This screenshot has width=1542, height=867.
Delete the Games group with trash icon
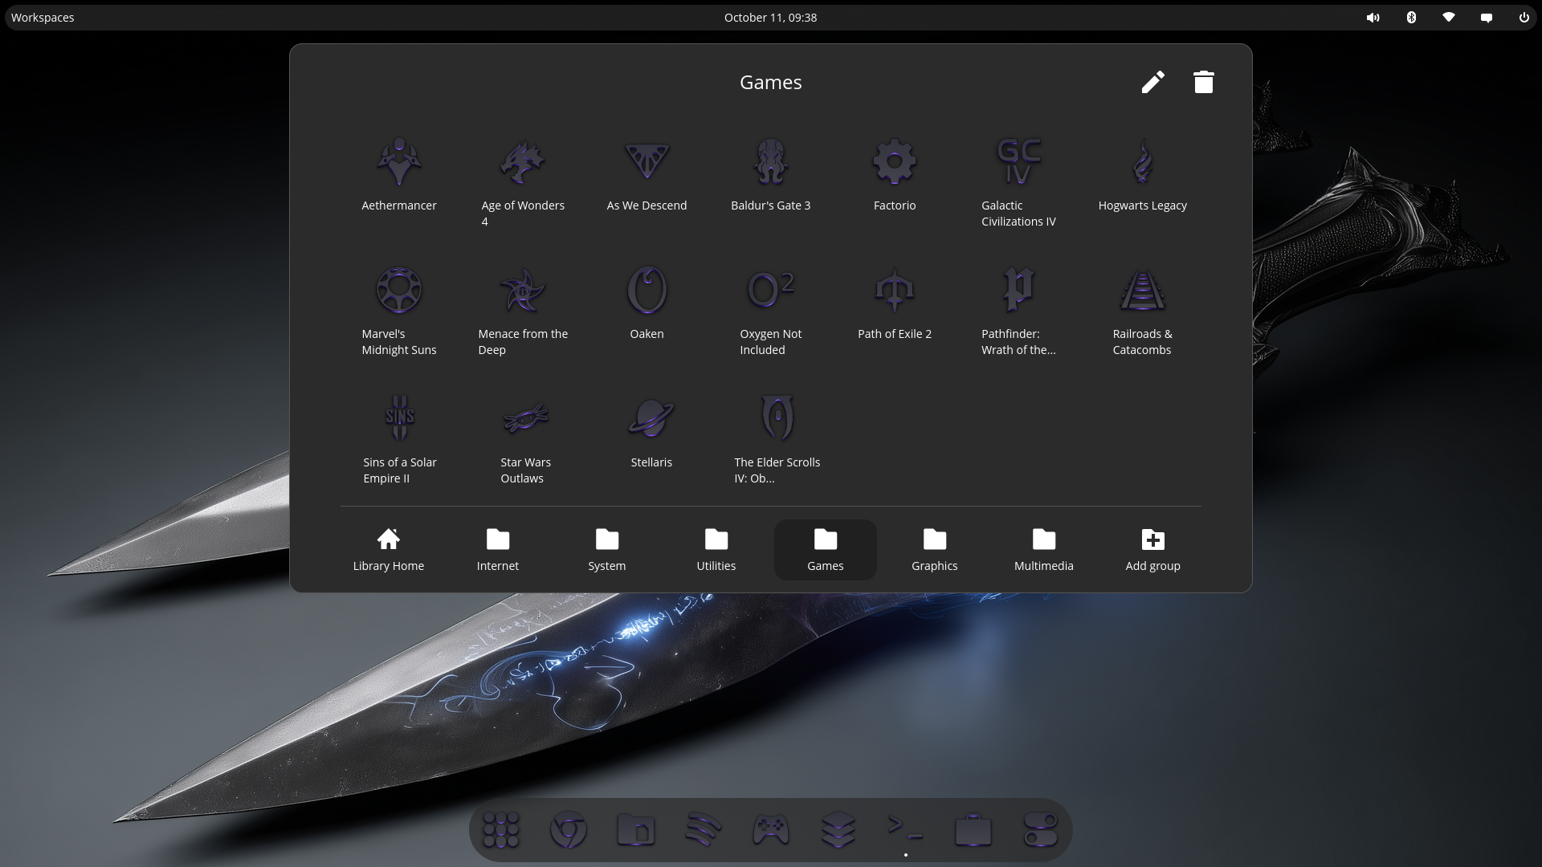1203,82
